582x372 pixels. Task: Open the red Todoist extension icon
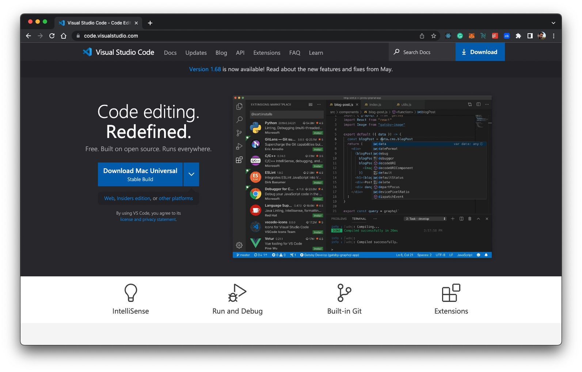[x=495, y=36]
